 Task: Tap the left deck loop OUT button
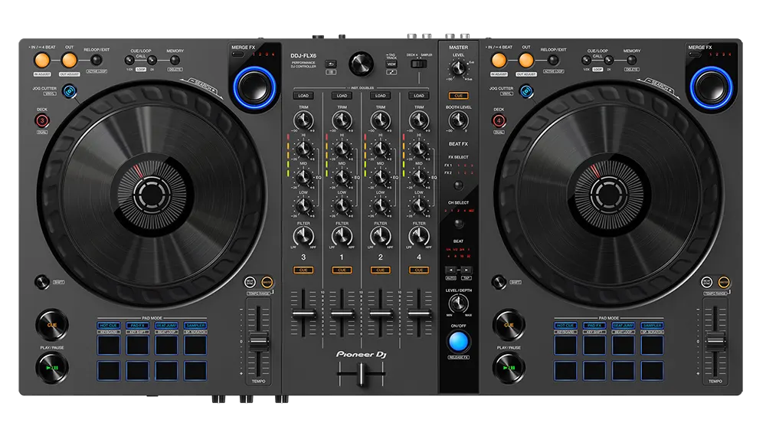click(70, 61)
